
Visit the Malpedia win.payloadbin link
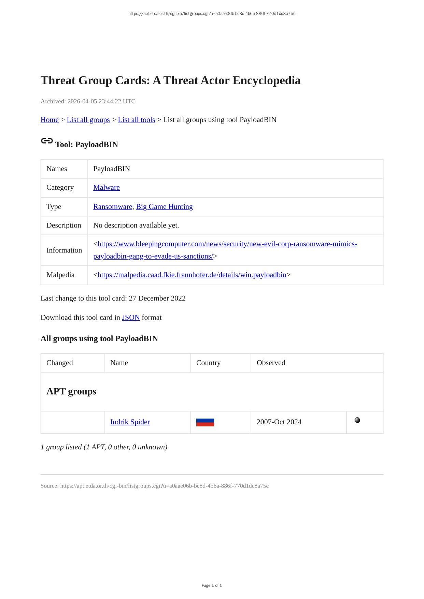coord(192,275)
